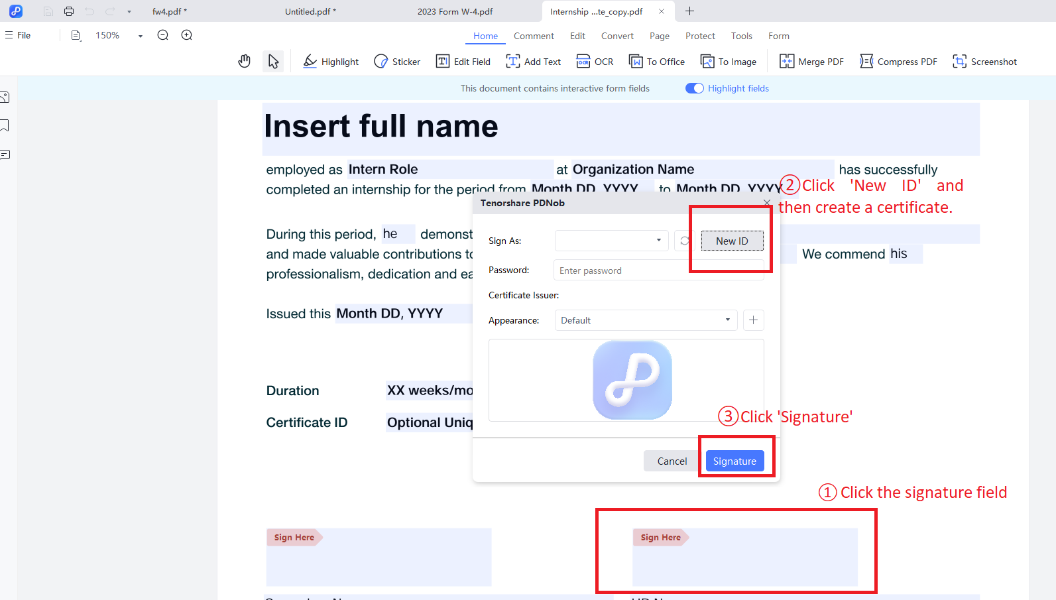Open the File menu
Screen dimensions: 1056x600
click(x=19, y=35)
